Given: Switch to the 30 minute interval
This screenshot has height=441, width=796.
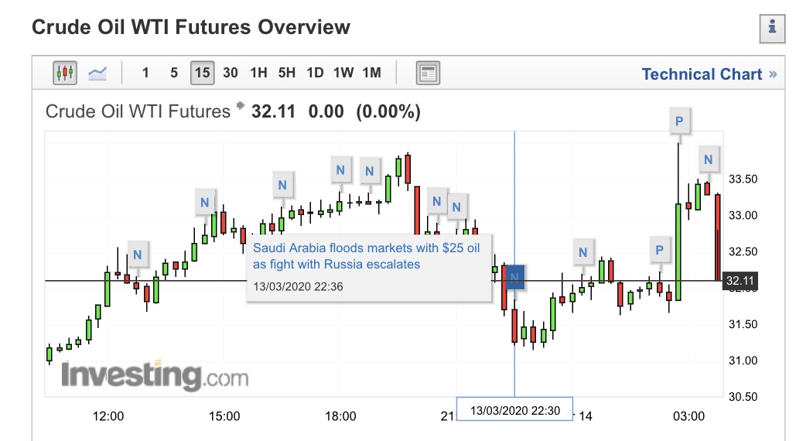Looking at the screenshot, I should click(x=231, y=73).
